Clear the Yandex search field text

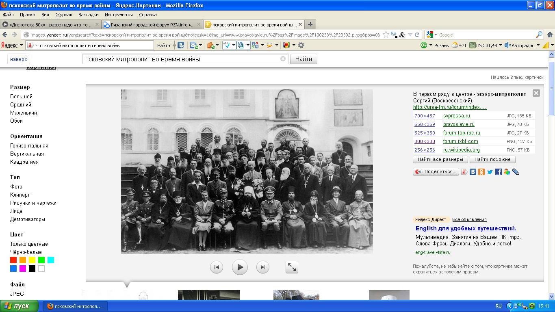coord(283,59)
